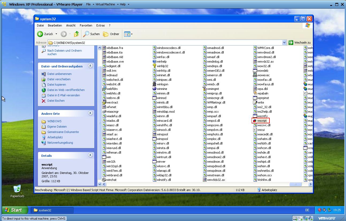Open the Ansicht menu
Viewport: 346px width, 221px height.
tap(71, 25)
